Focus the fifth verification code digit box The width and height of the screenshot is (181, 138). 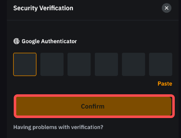(x=134, y=64)
